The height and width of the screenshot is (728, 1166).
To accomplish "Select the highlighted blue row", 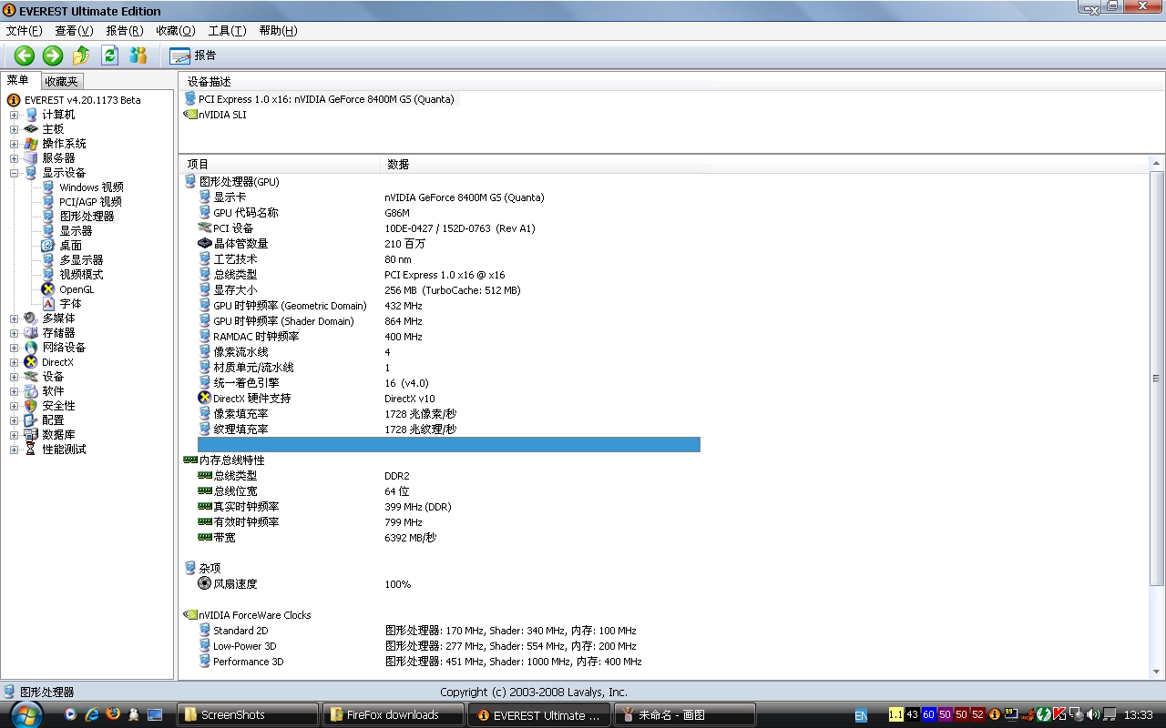I will coord(449,445).
